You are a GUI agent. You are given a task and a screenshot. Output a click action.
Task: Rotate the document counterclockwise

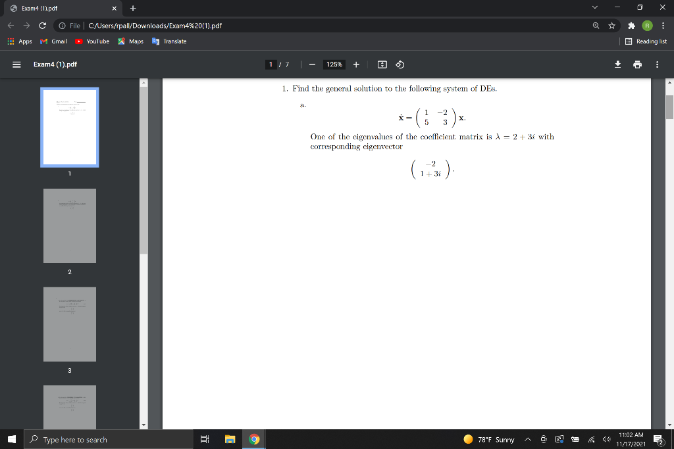400,64
